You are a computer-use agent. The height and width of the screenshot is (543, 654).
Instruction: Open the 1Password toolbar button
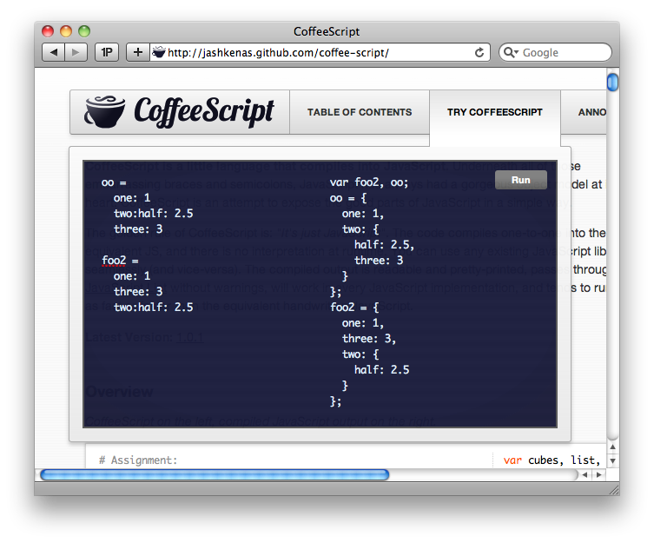[x=107, y=52]
